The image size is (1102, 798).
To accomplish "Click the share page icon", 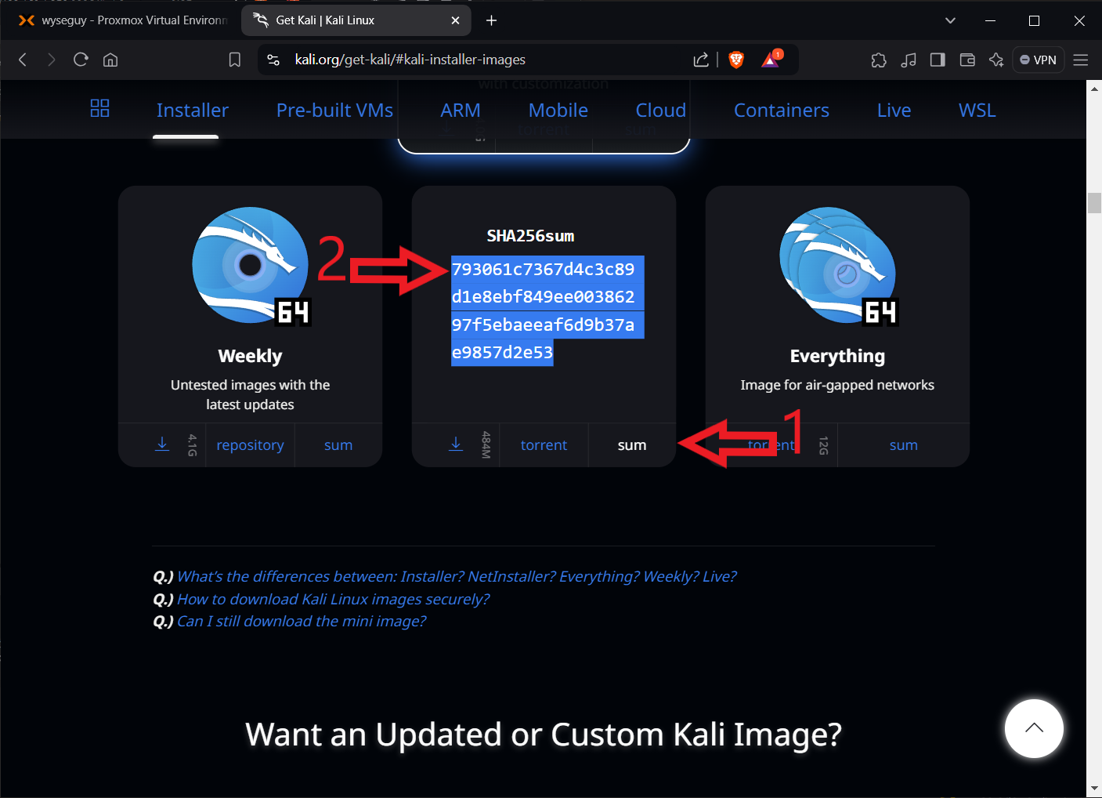I will (701, 60).
